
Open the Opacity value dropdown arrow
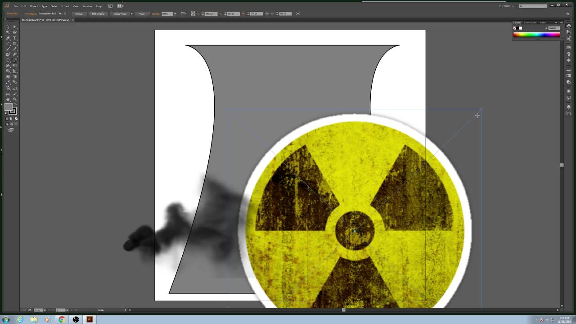pyautogui.click(x=175, y=14)
